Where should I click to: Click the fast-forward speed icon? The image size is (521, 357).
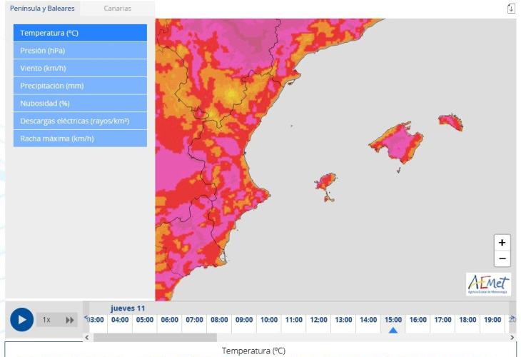coord(70,320)
